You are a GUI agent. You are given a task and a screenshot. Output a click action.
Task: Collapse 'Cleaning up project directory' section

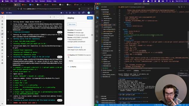pyautogui.click(x=8, y=100)
